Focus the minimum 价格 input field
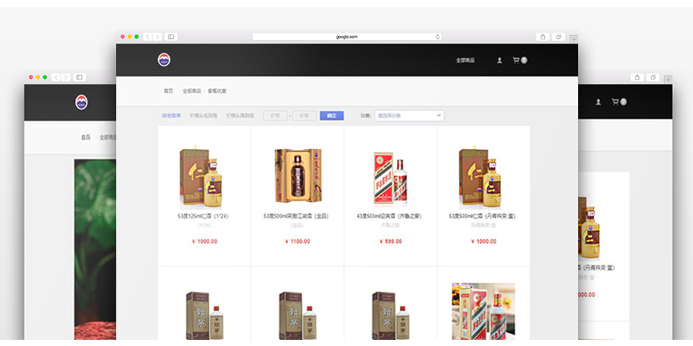Screen dimensions: 693x346 click(x=275, y=116)
